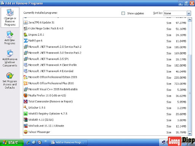Click the MathType 6 sigma icon
This screenshot has width=195, height=146.
(26, 41)
